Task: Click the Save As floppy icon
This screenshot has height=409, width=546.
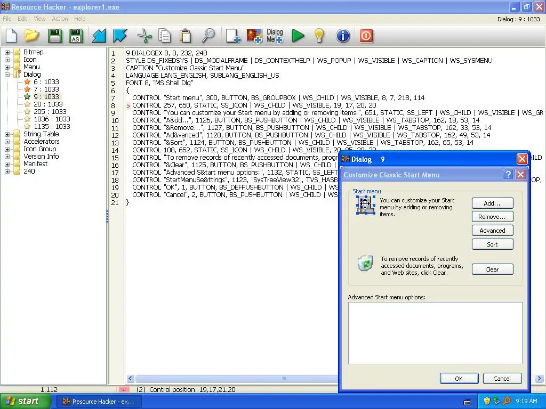Action: tap(76, 36)
